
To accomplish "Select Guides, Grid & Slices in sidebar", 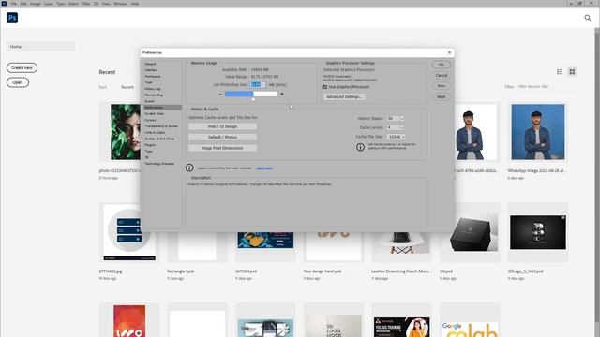I will pos(159,139).
